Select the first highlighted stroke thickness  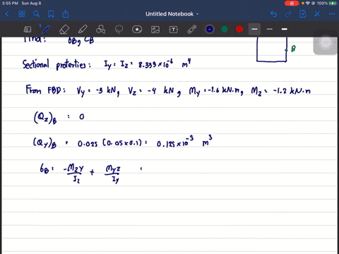point(254,29)
